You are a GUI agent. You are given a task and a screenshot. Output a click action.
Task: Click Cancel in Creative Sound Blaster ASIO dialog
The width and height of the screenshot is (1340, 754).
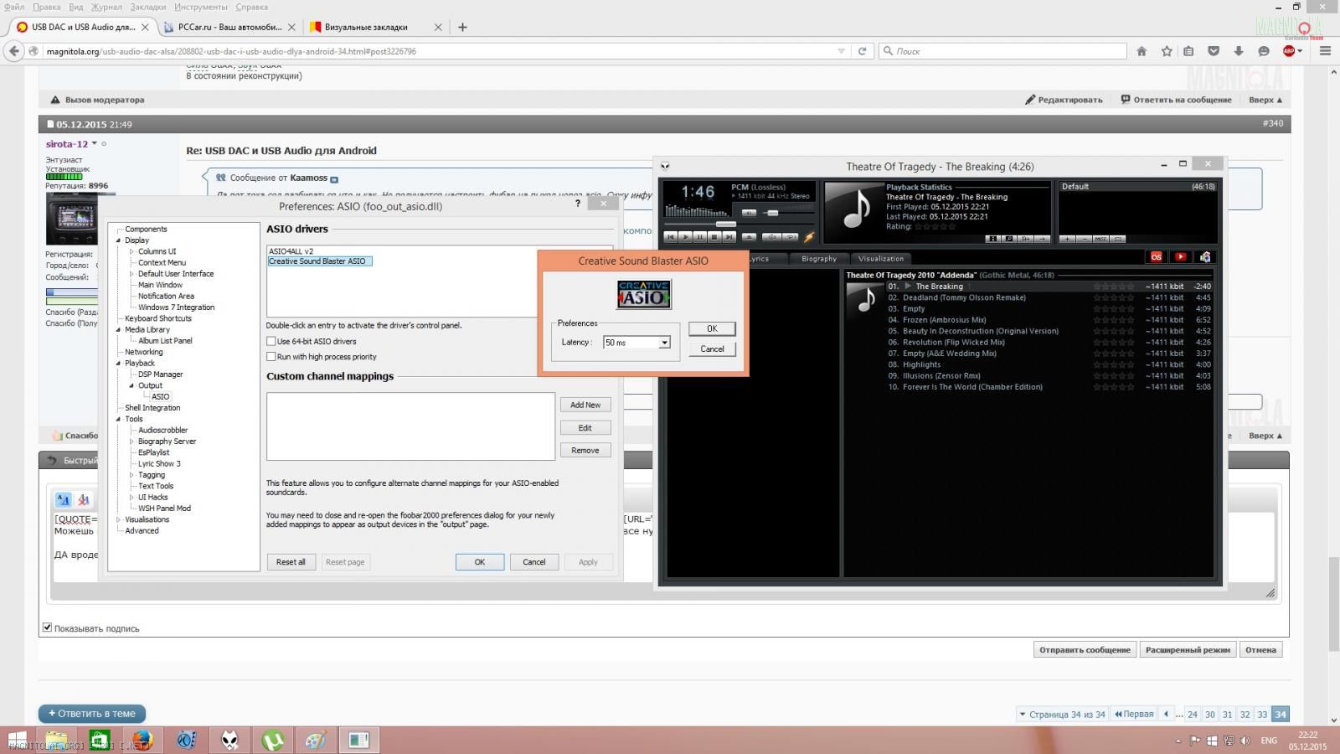pos(712,349)
